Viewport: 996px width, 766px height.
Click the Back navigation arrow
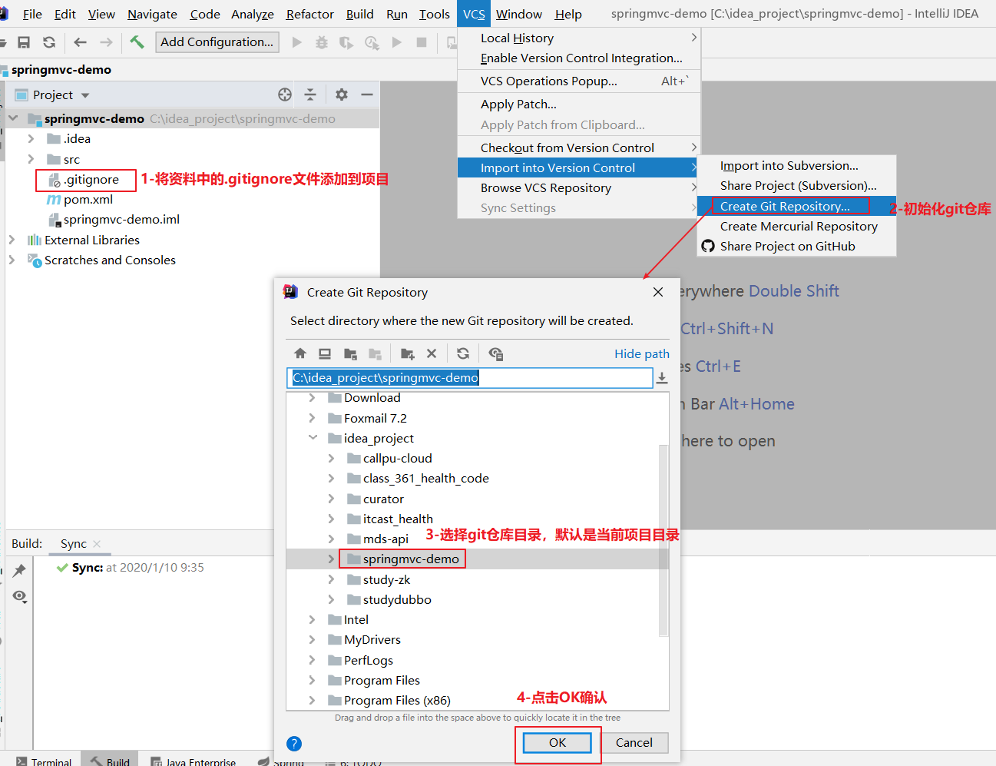[80, 42]
